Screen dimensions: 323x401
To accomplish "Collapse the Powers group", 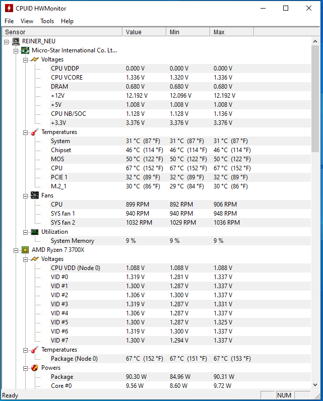I will pos(25,369).
